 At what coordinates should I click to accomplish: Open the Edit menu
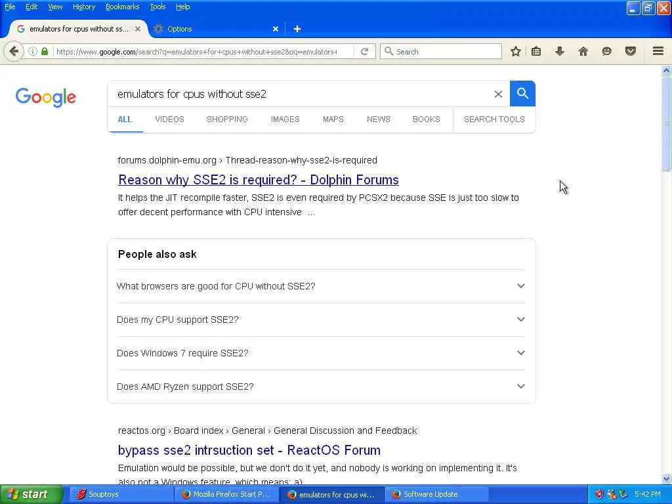tap(31, 7)
